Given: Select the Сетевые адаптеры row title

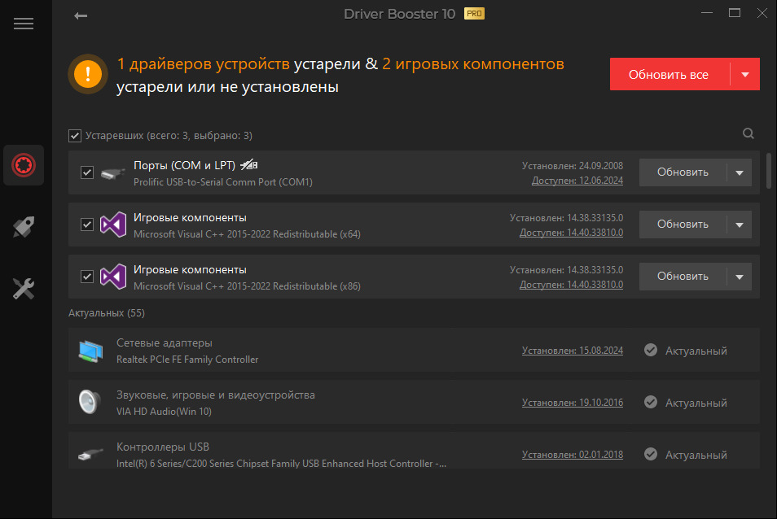Looking at the screenshot, I should coord(164,342).
